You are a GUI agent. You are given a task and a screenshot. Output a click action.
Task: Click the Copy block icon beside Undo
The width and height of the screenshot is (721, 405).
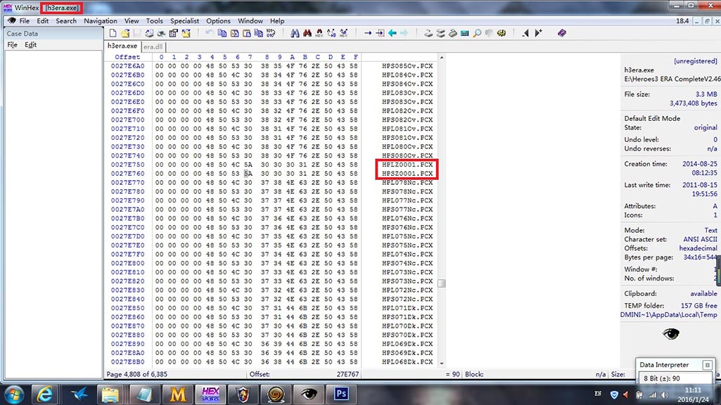(222, 33)
